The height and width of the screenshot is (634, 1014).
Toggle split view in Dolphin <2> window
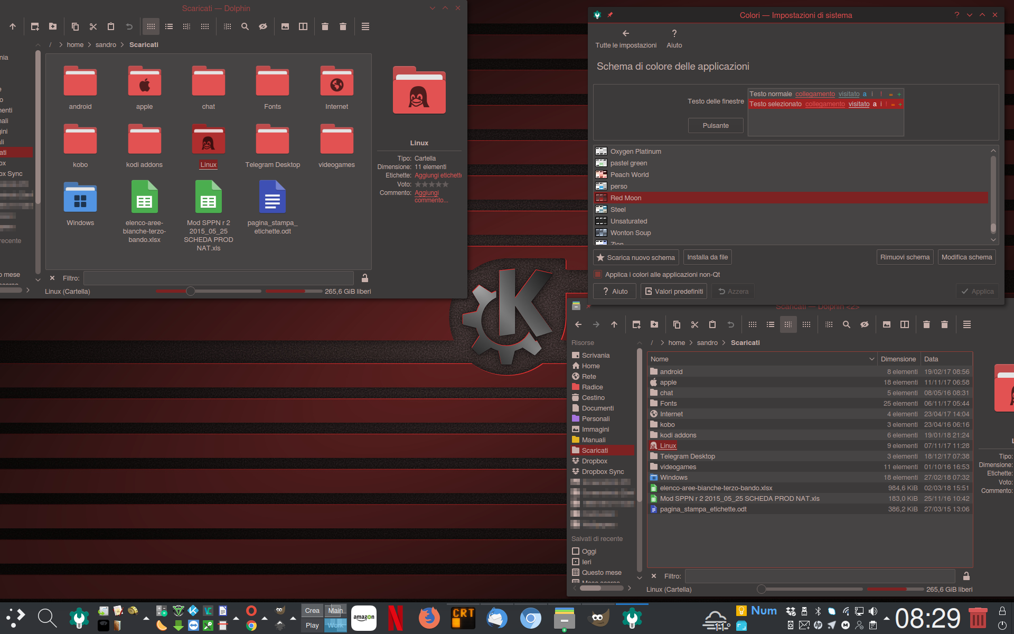coord(905,324)
